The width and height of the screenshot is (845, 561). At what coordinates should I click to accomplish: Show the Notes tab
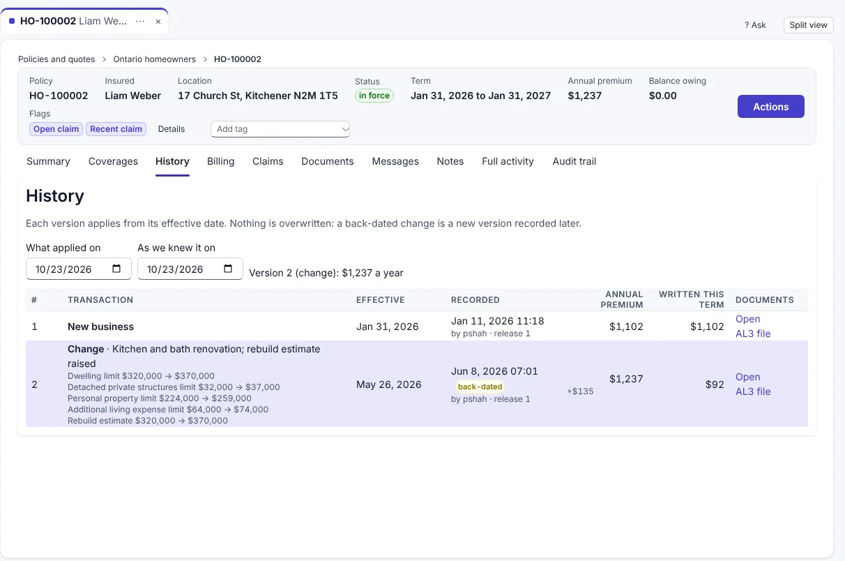[x=450, y=161]
